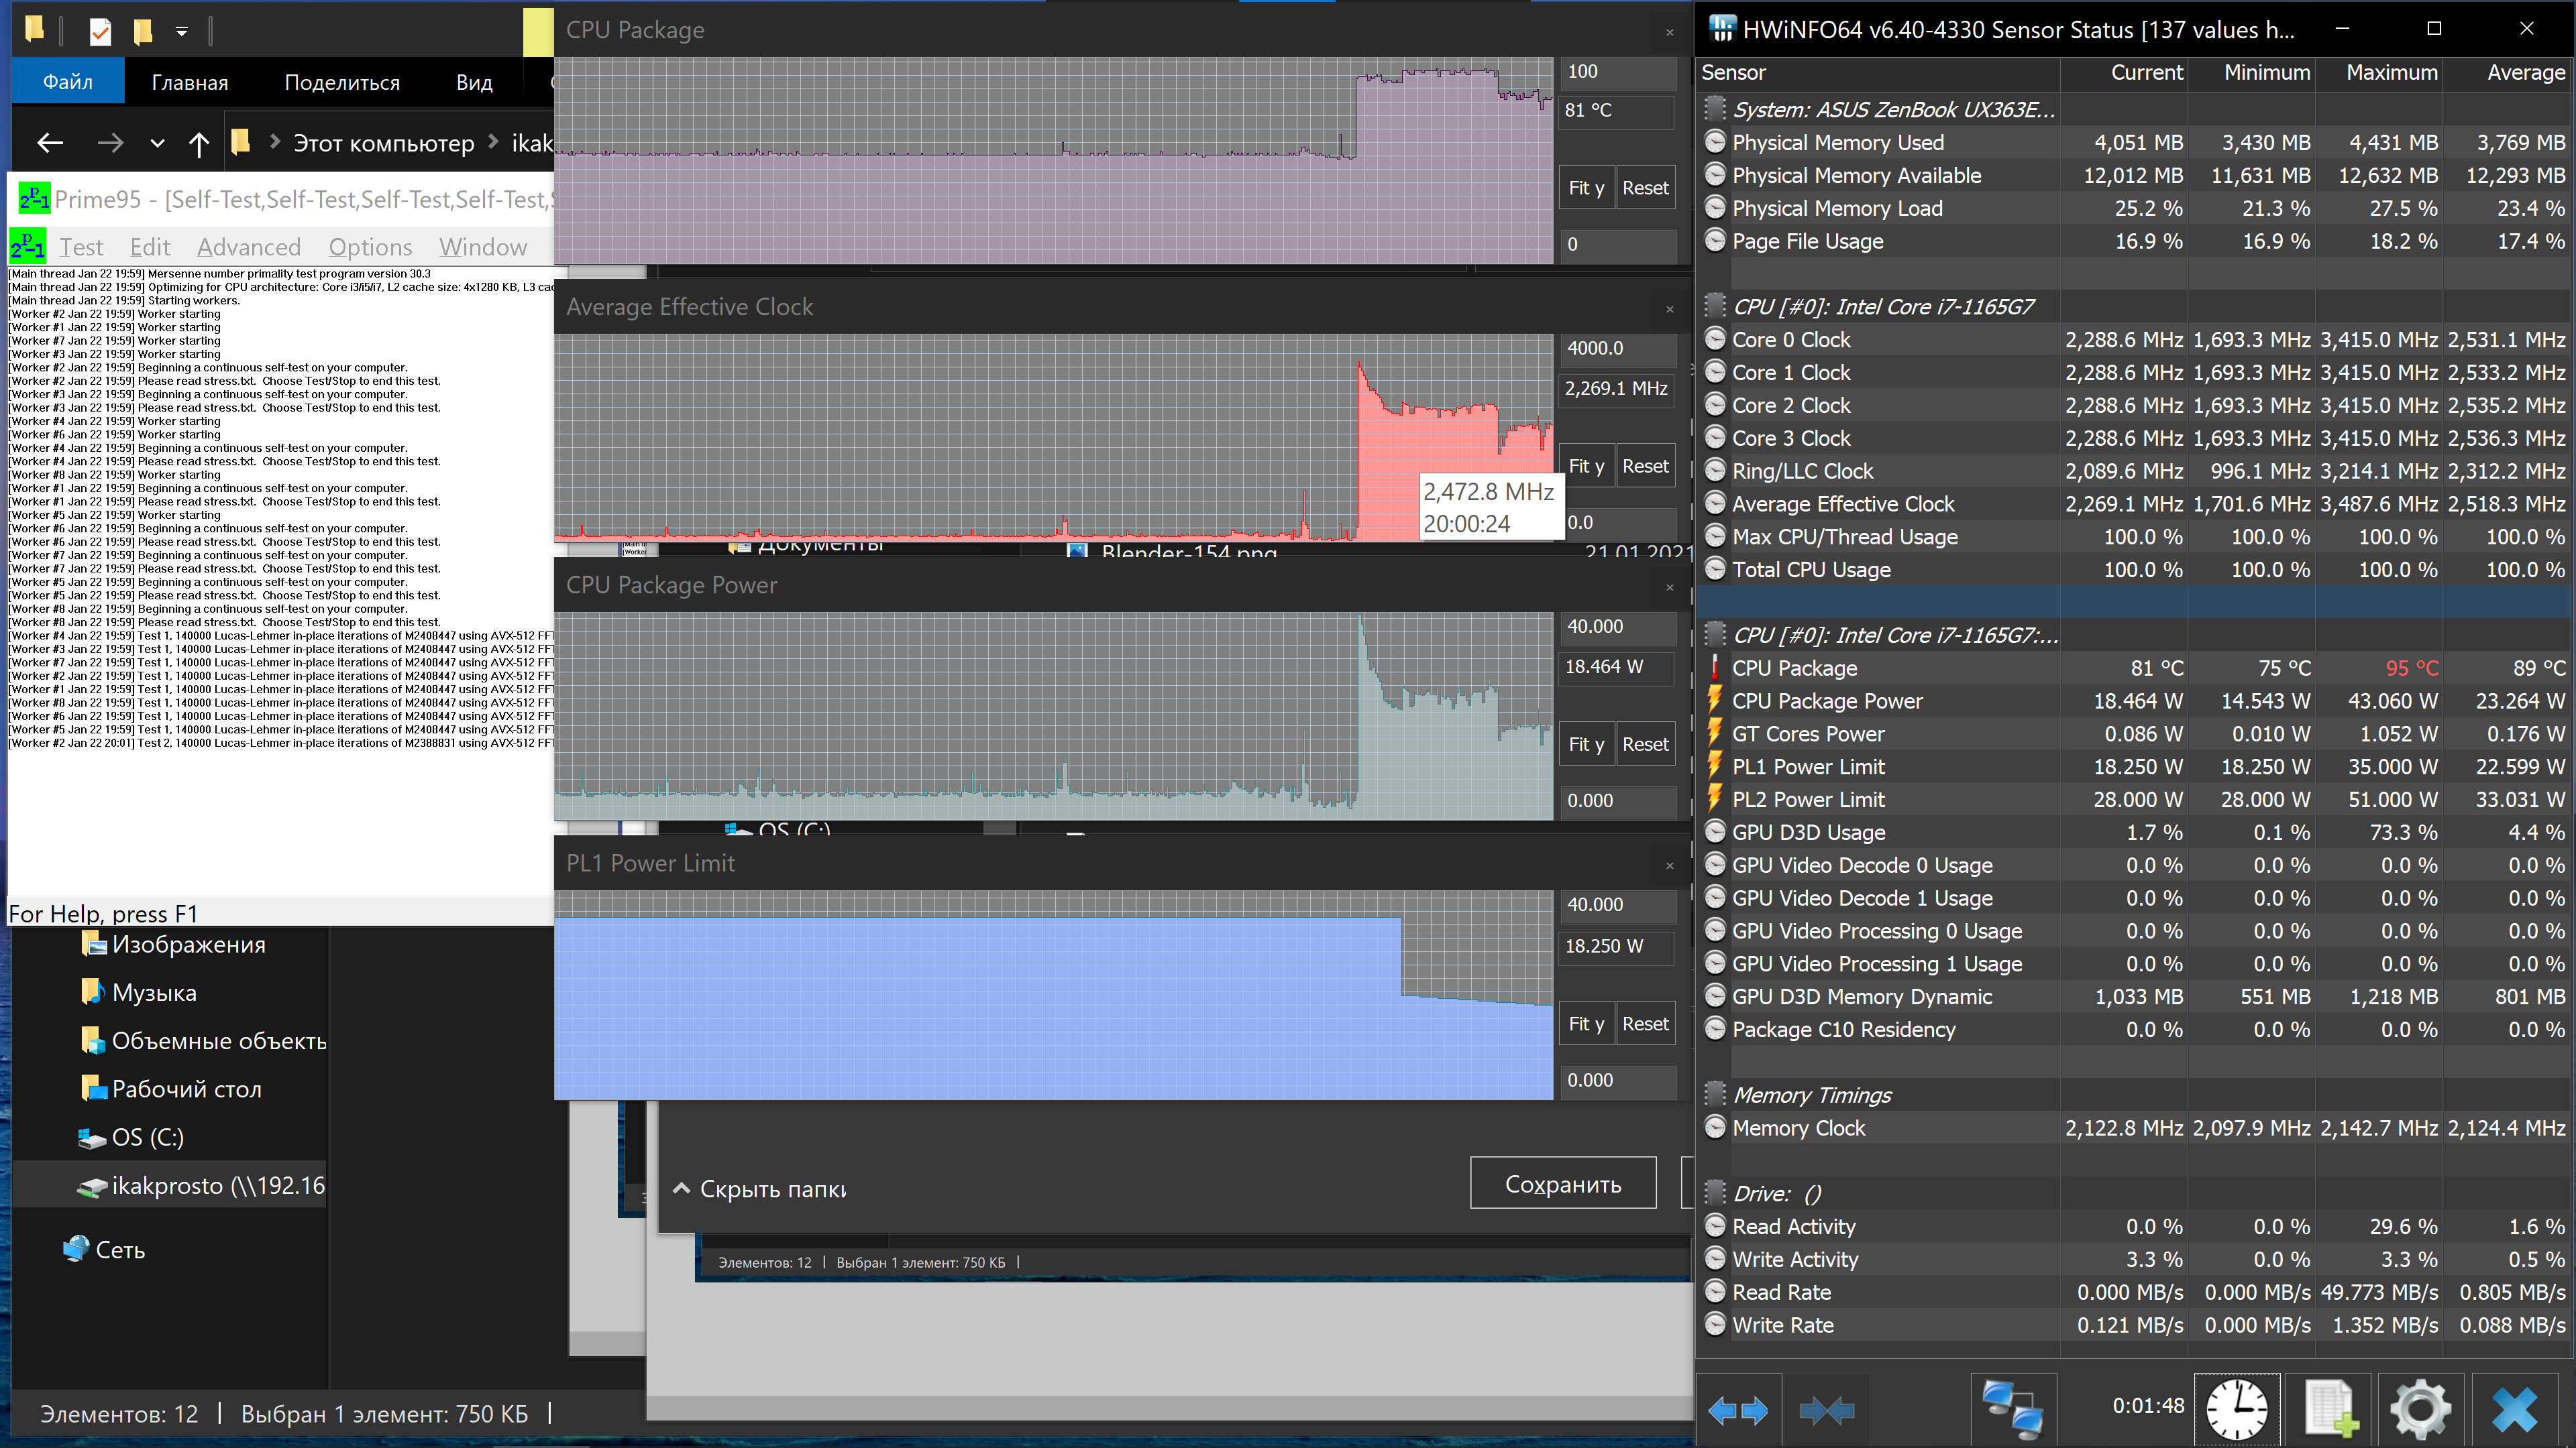Click Explorer properties checkmark quick access icon

[100, 32]
